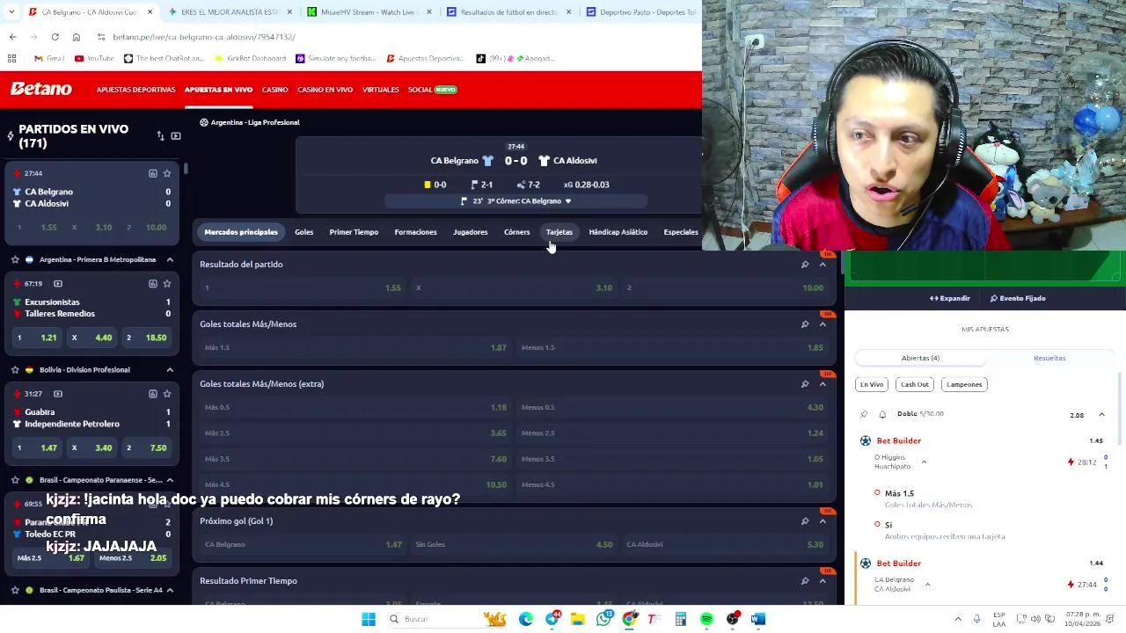Select Más 1.5 goals at 1.87
Screen dimensions: 1126x633
tap(355, 347)
